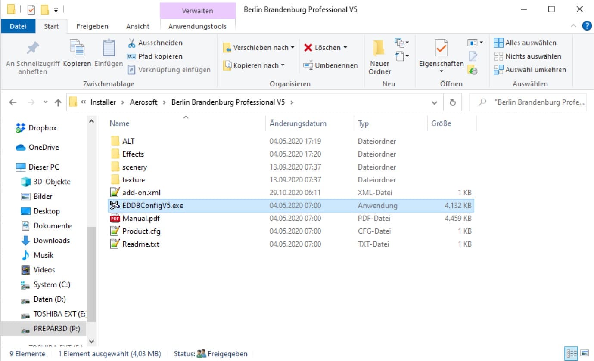Refresh the current folder view
The image size is (594, 361).
click(x=452, y=102)
